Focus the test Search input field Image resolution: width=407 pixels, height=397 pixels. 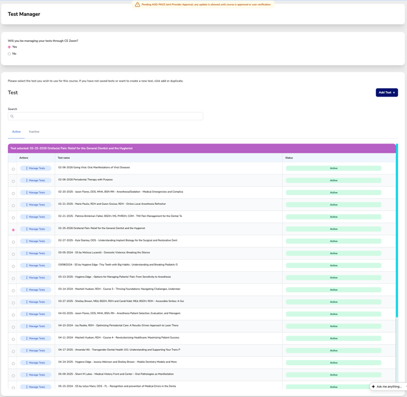point(106,116)
